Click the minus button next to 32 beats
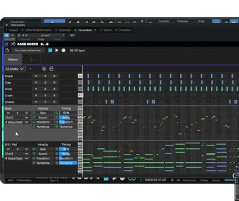The image size is (239, 201). click(x=37, y=69)
